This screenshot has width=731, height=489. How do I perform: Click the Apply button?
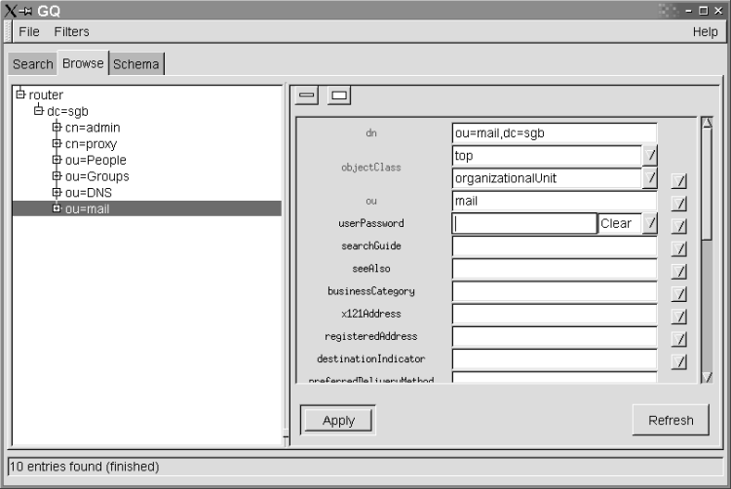338,420
